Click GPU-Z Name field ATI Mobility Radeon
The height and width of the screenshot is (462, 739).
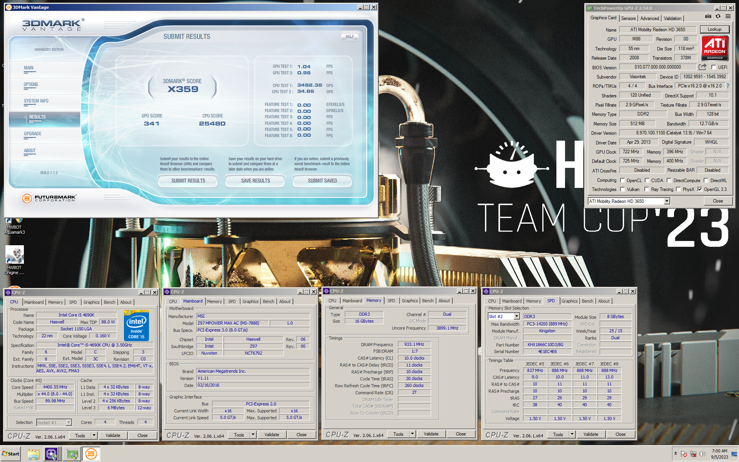click(x=657, y=29)
